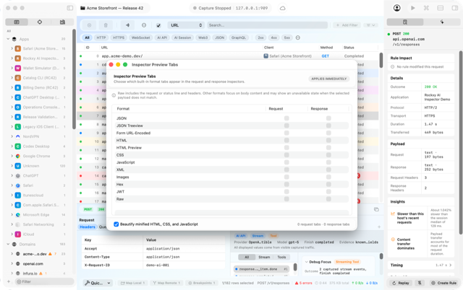The image size is (463, 290).
Task: Click the Google Chrome app icon in sidebar
Action: [x=17, y=156]
